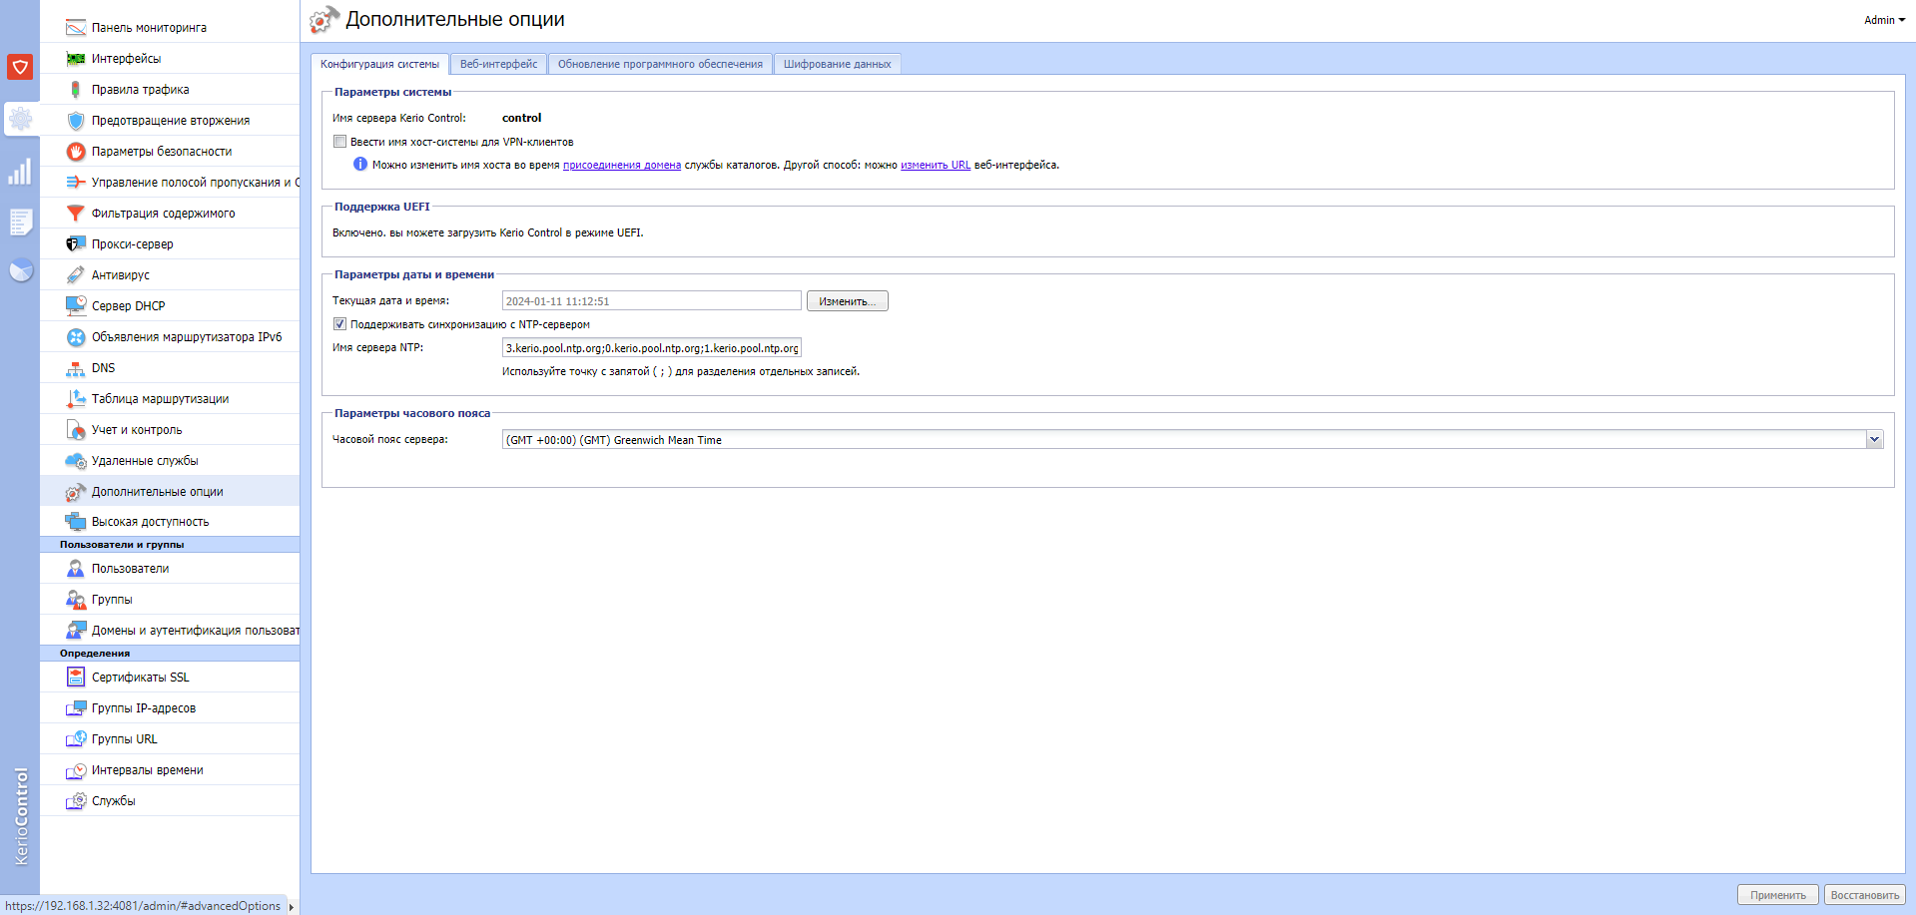Viewport: 1916px width, 915px height.
Task: Follow the 'присоединения домена' link
Action: [621, 166]
